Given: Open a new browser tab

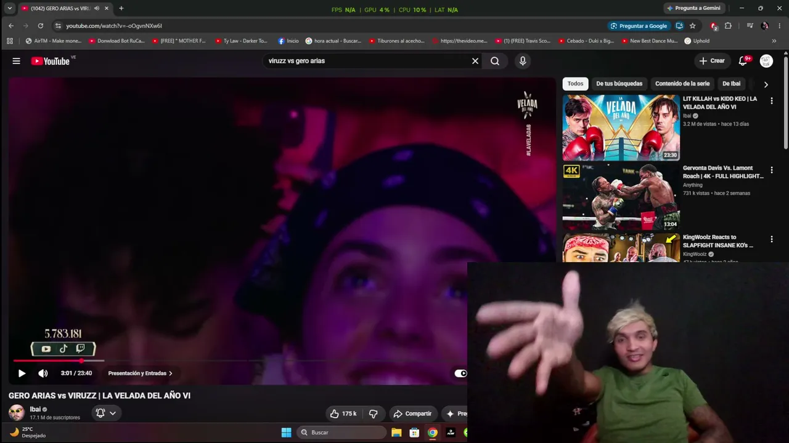Looking at the screenshot, I should pos(121,8).
